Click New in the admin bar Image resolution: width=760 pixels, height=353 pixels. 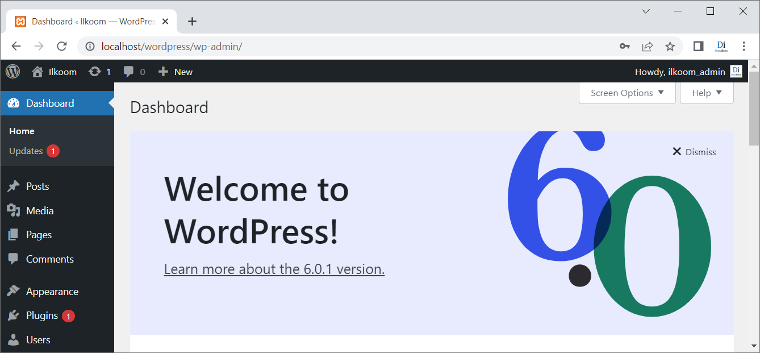coord(183,72)
